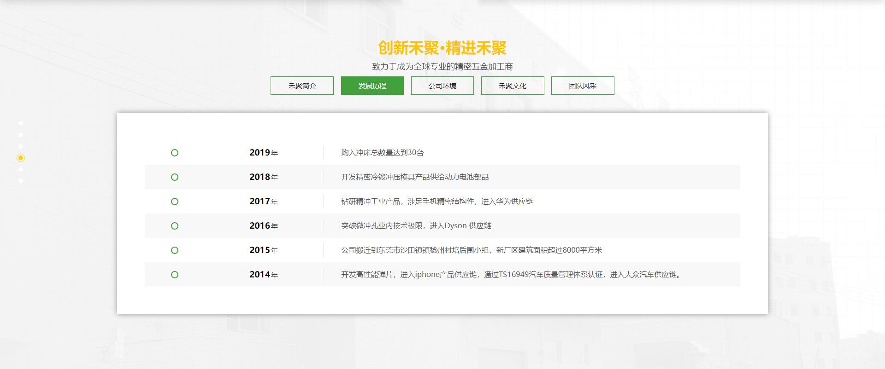
Task: Click the dot just above the yellow indicator
Action: point(21,146)
